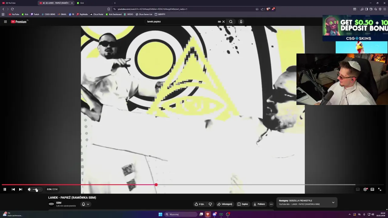Open picture-in-picture icon in address bar

coord(257,9)
